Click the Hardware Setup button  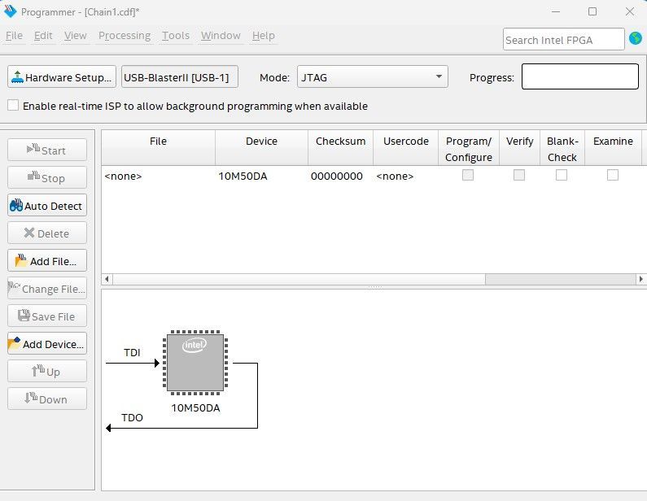click(62, 76)
